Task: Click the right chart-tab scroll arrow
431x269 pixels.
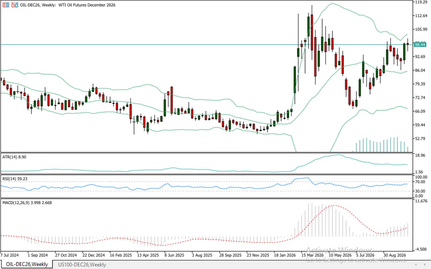Action: coord(425,264)
